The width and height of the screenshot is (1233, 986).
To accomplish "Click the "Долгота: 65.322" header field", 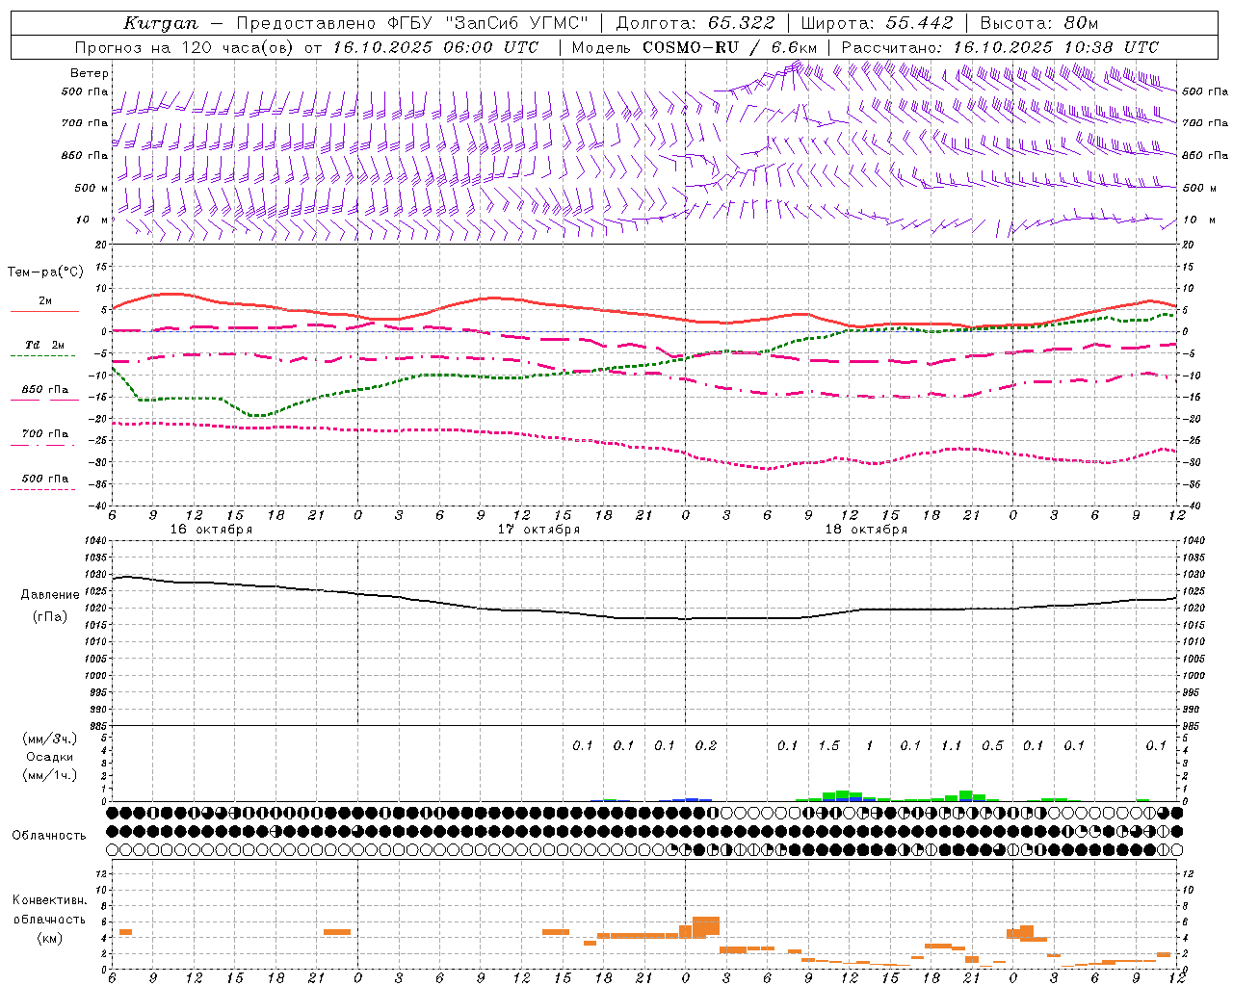I will 695,23.
